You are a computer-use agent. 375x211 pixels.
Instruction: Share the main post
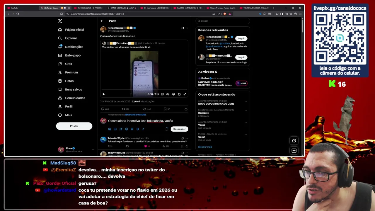tap(186, 109)
